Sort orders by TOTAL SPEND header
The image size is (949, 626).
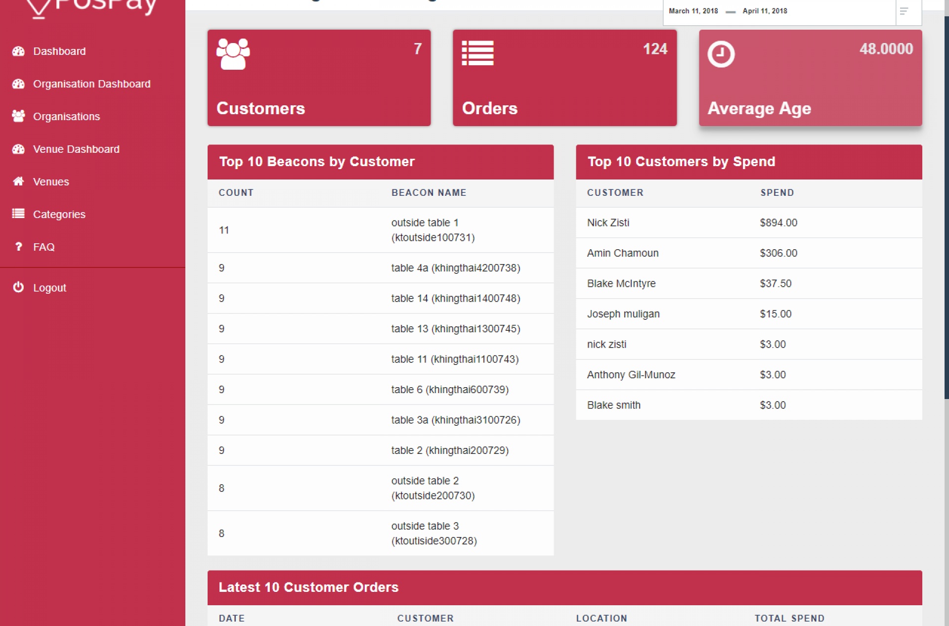point(789,618)
